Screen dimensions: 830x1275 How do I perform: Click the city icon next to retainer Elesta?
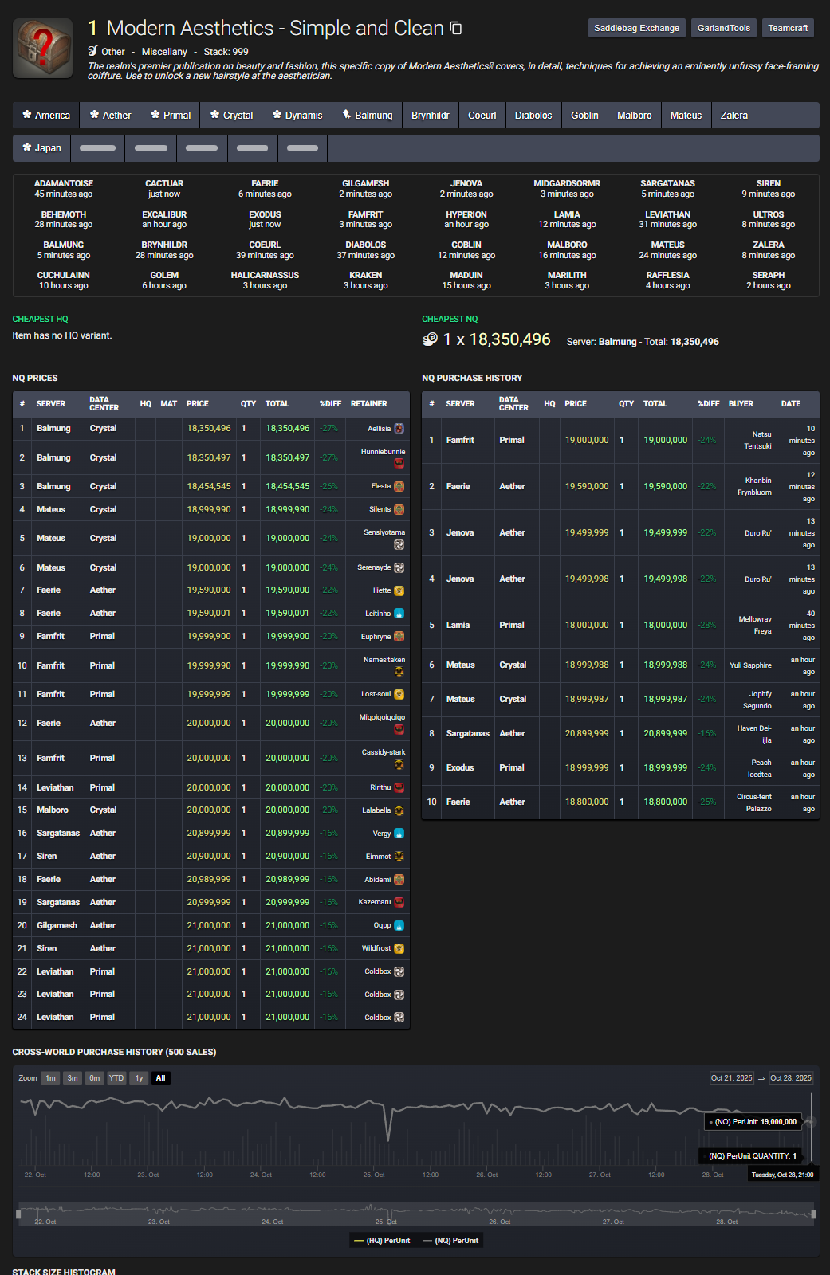tap(399, 486)
